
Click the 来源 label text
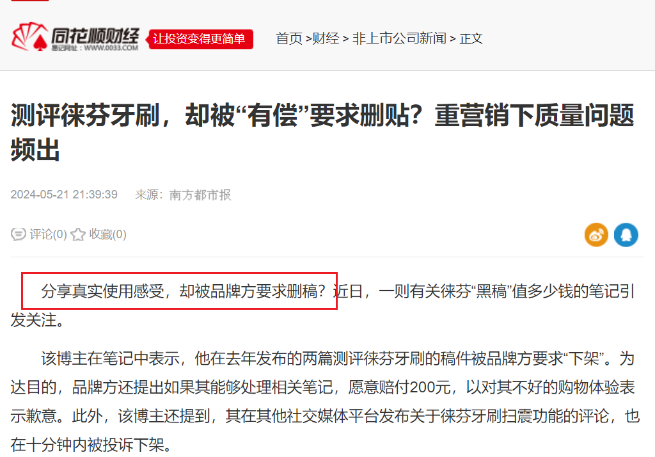point(146,195)
